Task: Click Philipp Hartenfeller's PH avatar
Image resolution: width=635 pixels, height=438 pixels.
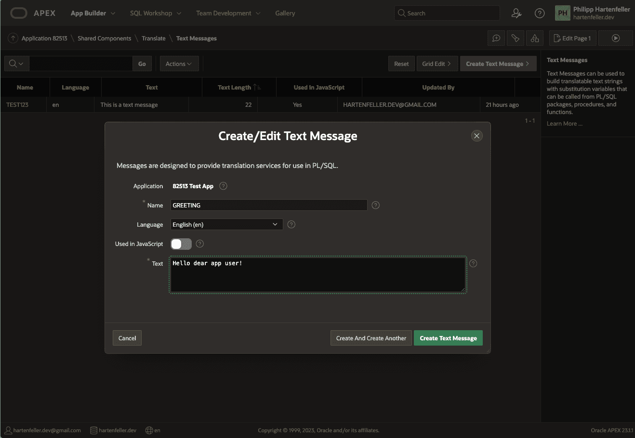Action: (562, 13)
